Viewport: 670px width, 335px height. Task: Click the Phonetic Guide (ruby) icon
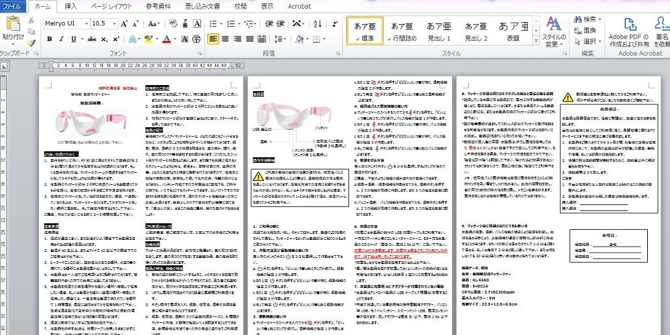185,23
